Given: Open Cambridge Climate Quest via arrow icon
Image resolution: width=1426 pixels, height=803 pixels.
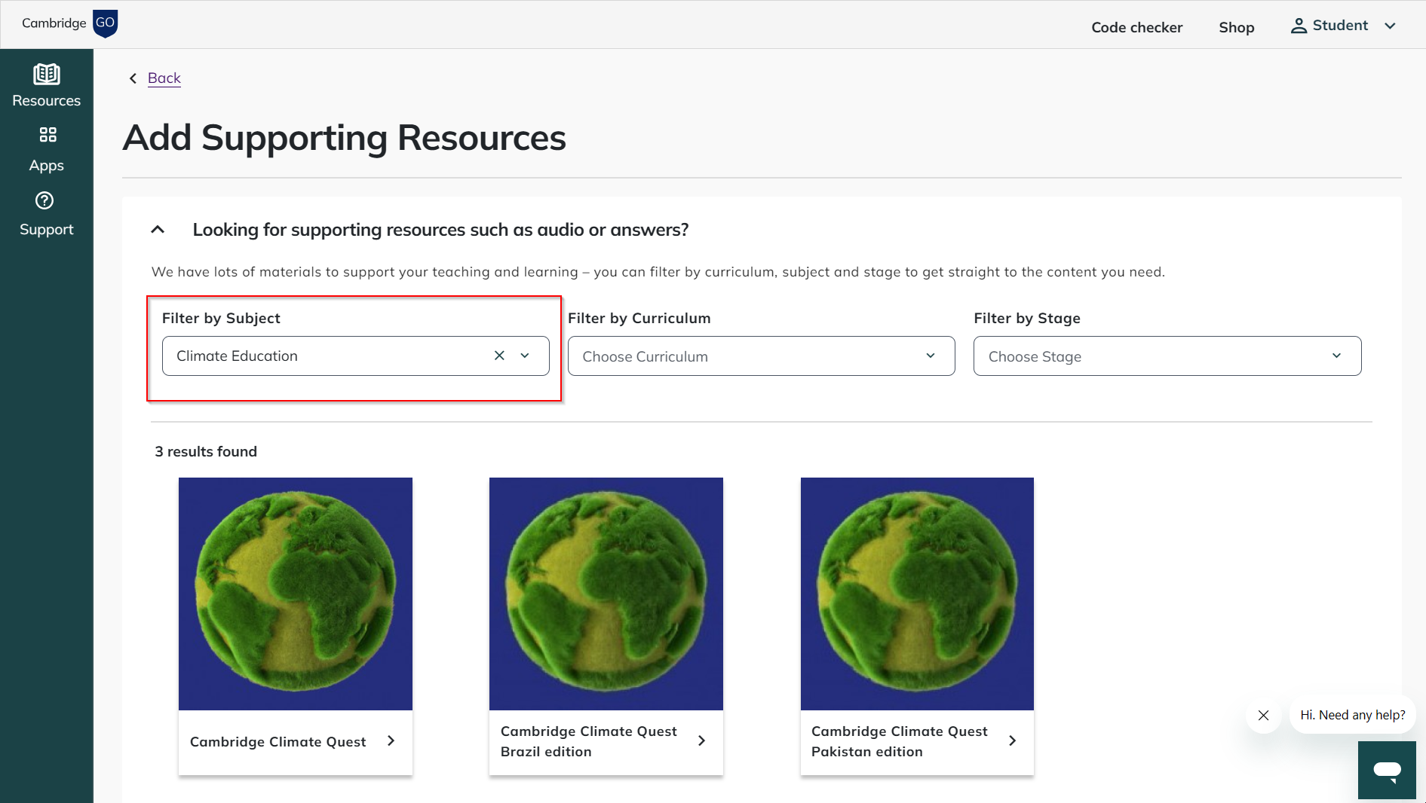Looking at the screenshot, I should tap(391, 741).
